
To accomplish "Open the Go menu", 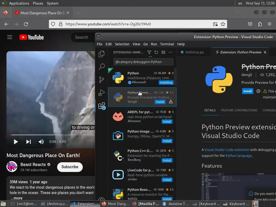I will coord(146,44).
